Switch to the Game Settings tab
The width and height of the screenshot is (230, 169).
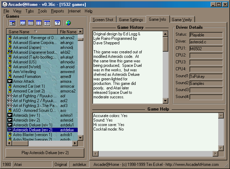(x=131, y=20)
